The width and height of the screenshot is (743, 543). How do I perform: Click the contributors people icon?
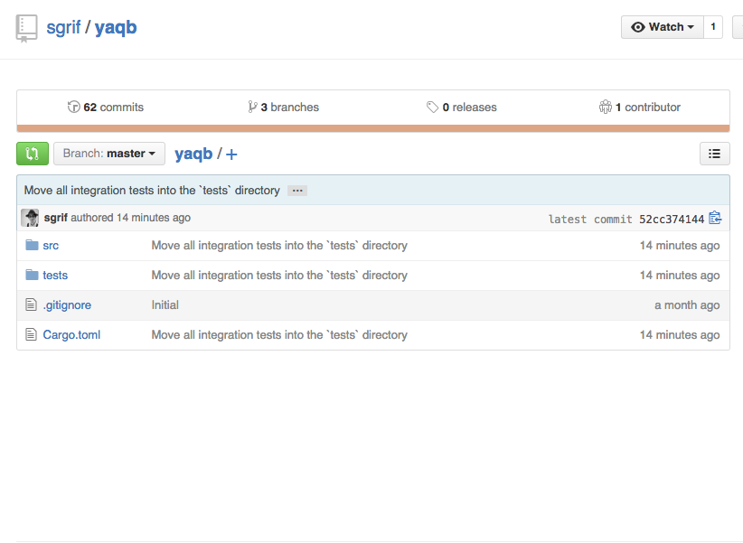605,108
